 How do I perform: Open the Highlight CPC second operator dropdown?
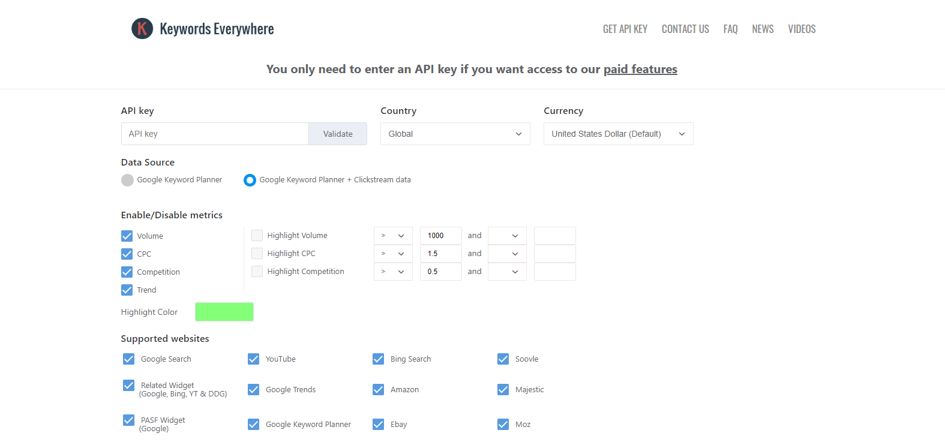(x=507, y=254)
